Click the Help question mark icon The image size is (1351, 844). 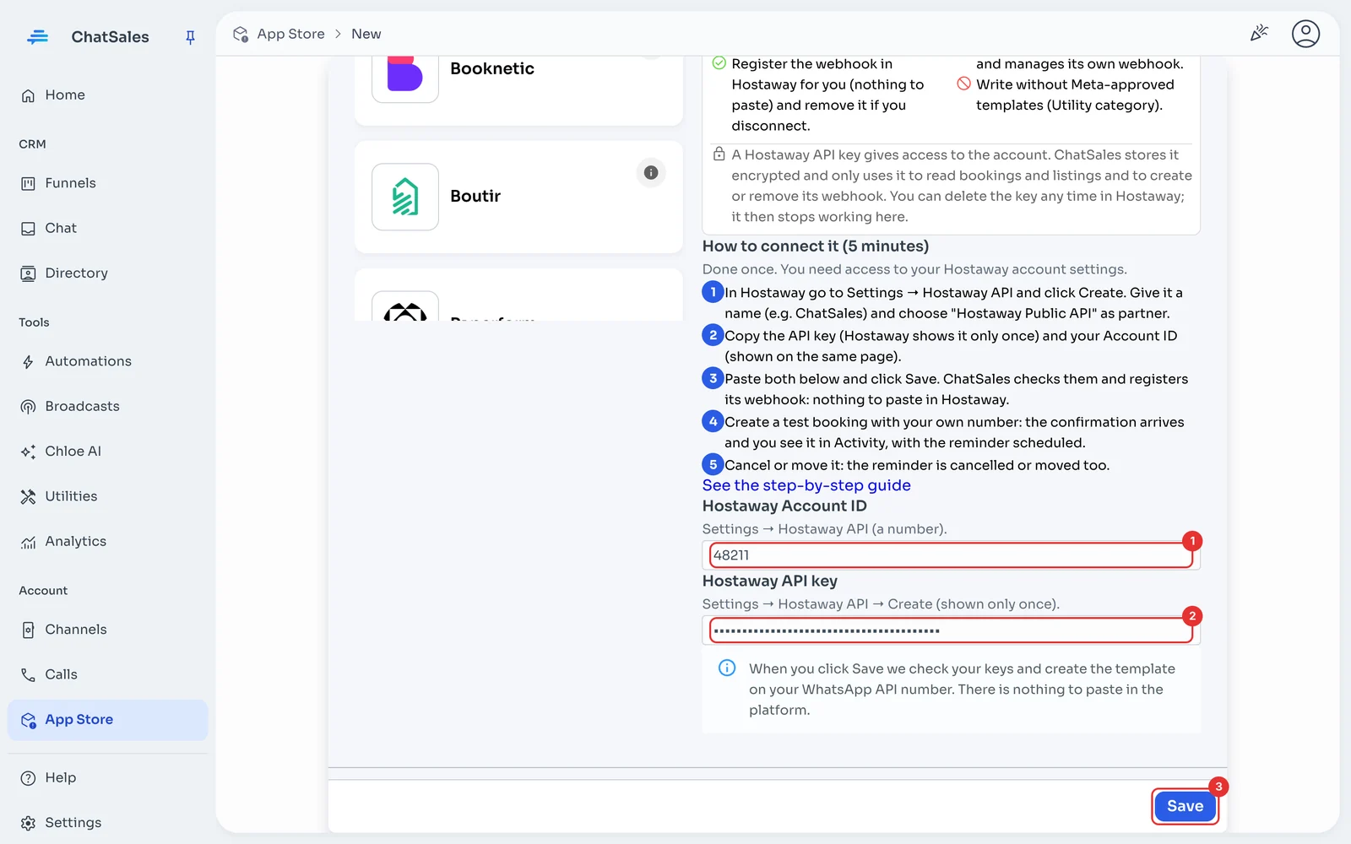28,778
